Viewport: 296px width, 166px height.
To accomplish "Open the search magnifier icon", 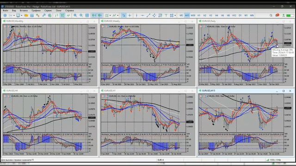I will [271, 15].
